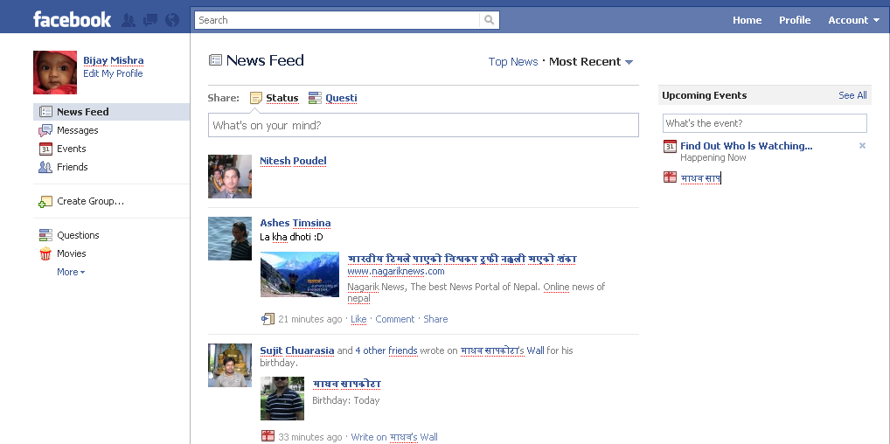Click the Movies popcorn icon
Screen dimensions: 890x444
tap(45, 253)
